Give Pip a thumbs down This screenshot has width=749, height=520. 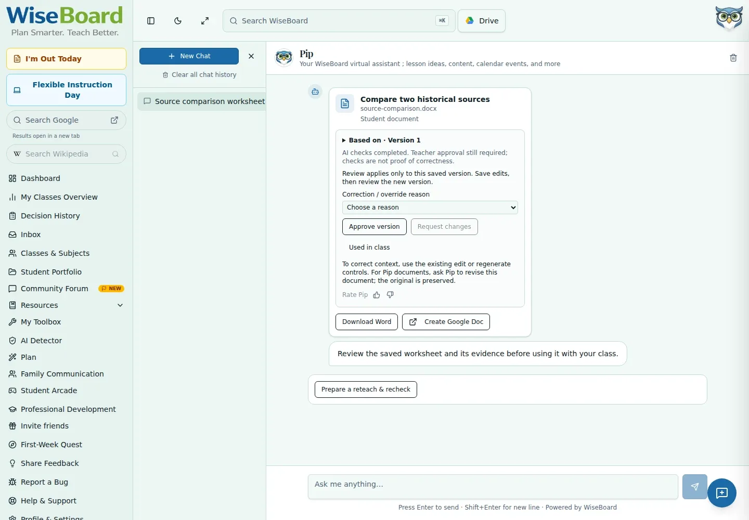[390, 295]
